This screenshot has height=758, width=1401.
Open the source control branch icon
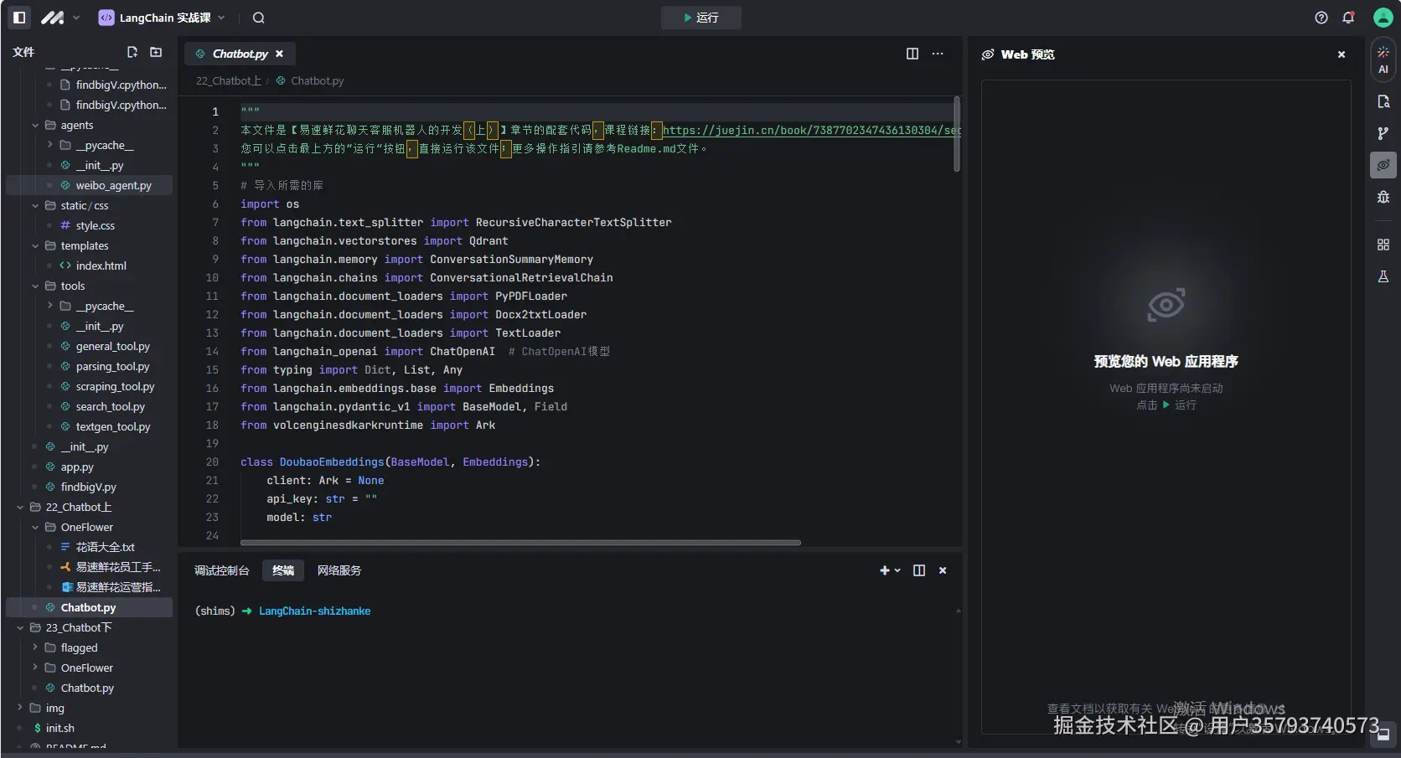pyautogui.click(x=1383, y=133)
